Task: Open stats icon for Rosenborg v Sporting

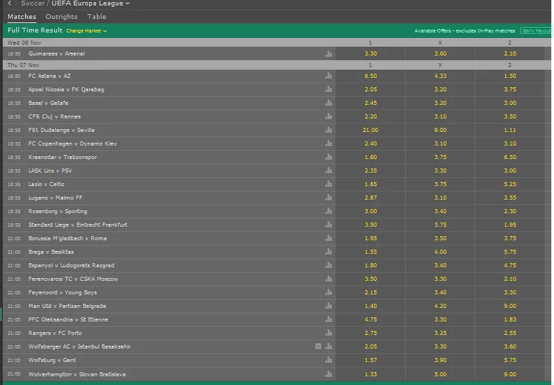Action: (329, 210)
